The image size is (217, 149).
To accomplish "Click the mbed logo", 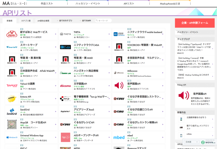I will (x=119, y=137).
